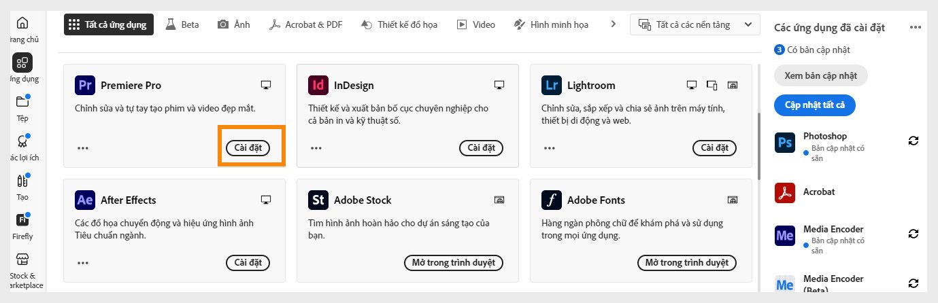Click the Photoshop icon in installed apps

coord(785,143)
